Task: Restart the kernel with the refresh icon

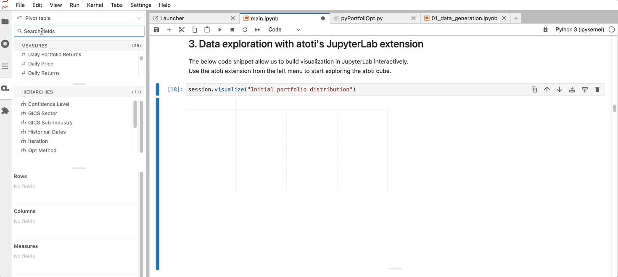Action: [x=245, y=29]
